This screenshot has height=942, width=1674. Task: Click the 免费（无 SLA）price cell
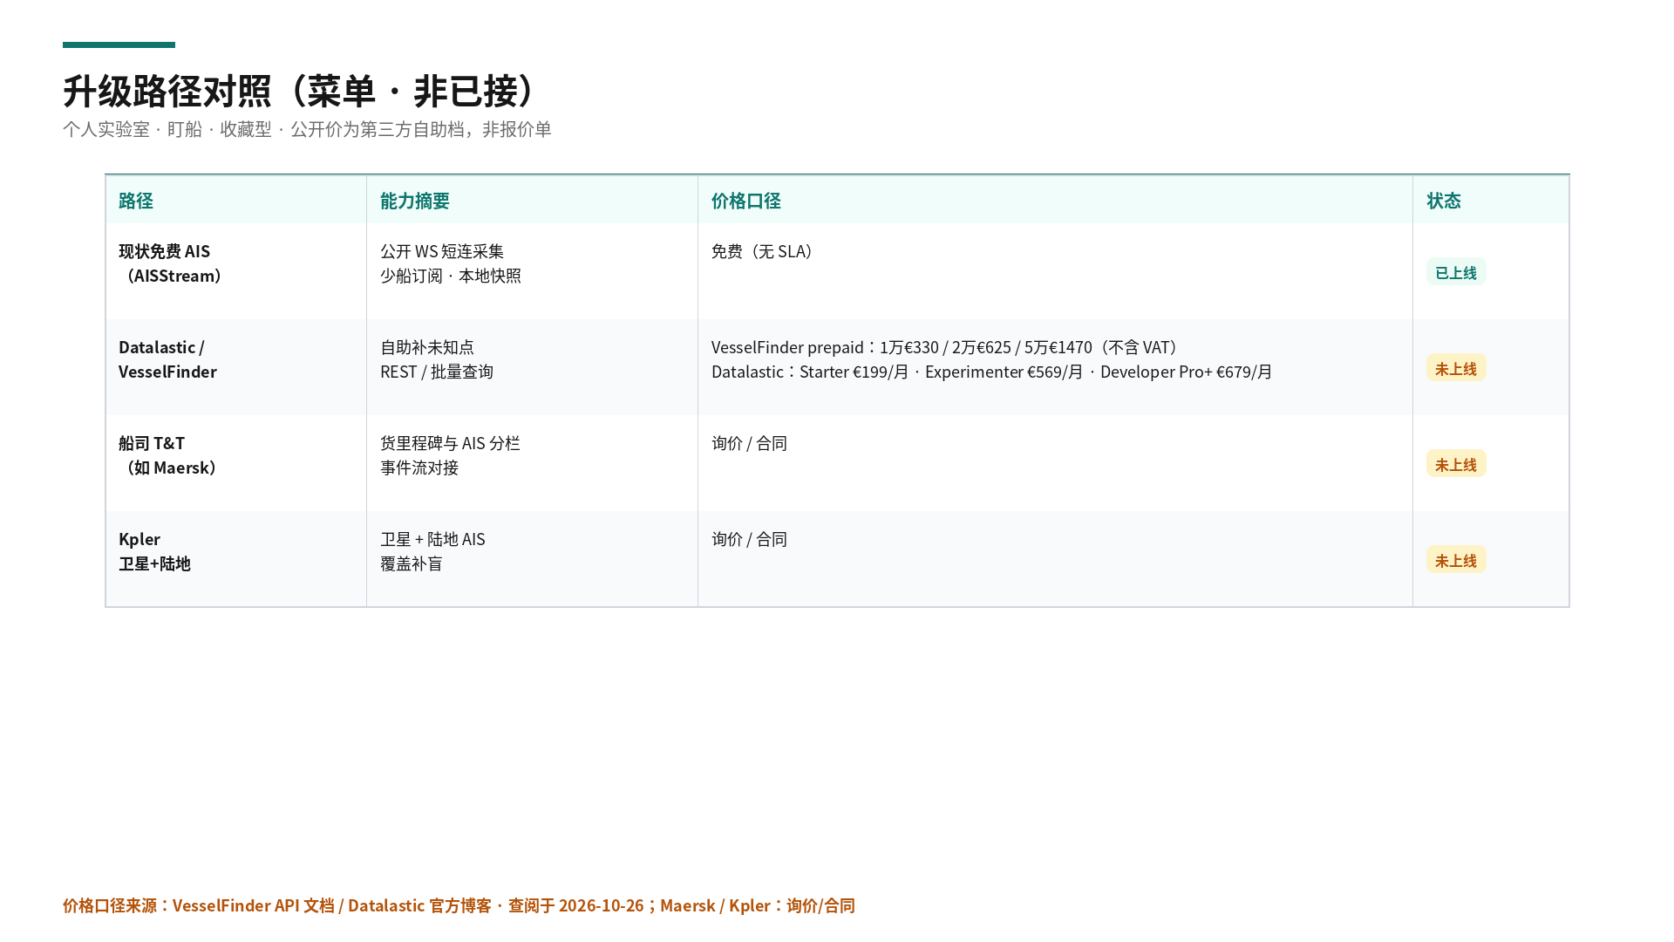click(1055, 271)
